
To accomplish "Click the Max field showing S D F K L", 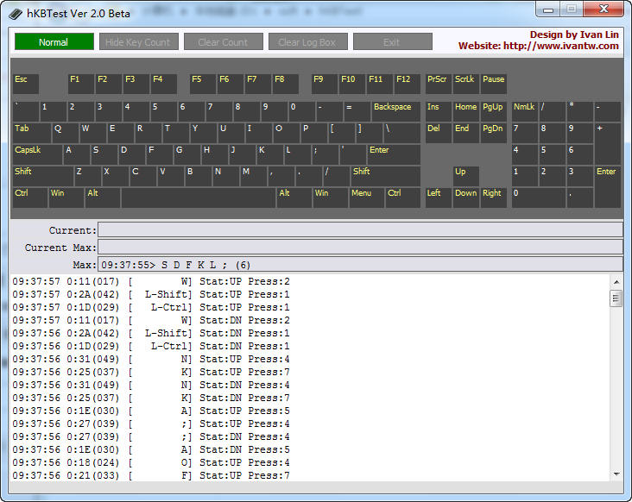I will (x=360, y=264).
